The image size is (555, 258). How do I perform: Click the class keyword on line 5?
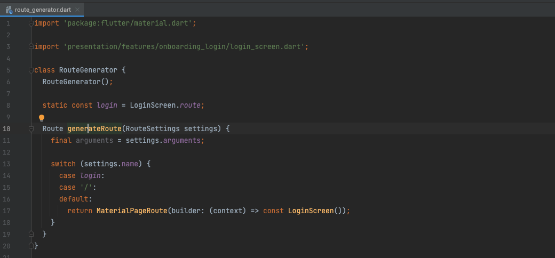point(45,70)
